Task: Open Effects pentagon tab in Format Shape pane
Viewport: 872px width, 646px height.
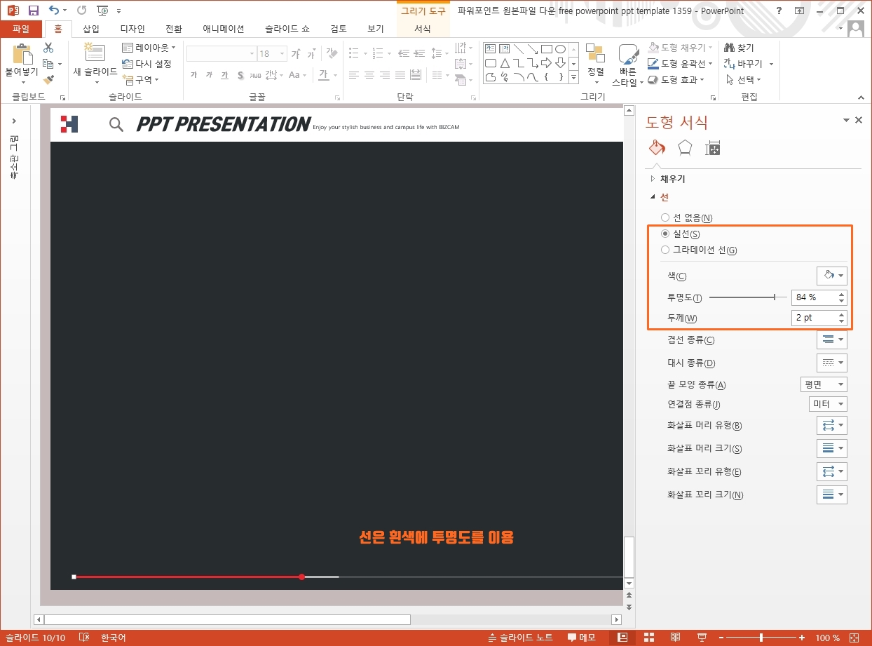Action: [685, 148]
